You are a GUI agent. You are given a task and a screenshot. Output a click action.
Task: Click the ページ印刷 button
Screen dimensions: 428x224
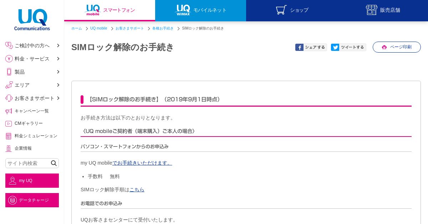tap(397, 47)
